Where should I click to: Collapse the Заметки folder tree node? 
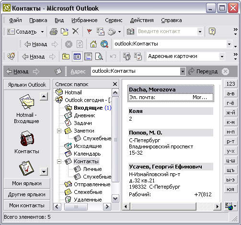(x=59, y=131)
